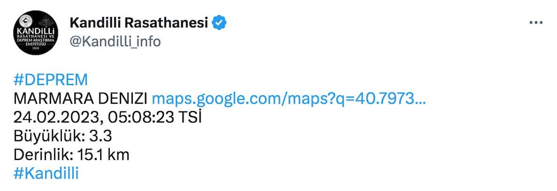Open the Kandilli Rasathanesi display name
Viewport: 557px width, 191px height.
138,22
